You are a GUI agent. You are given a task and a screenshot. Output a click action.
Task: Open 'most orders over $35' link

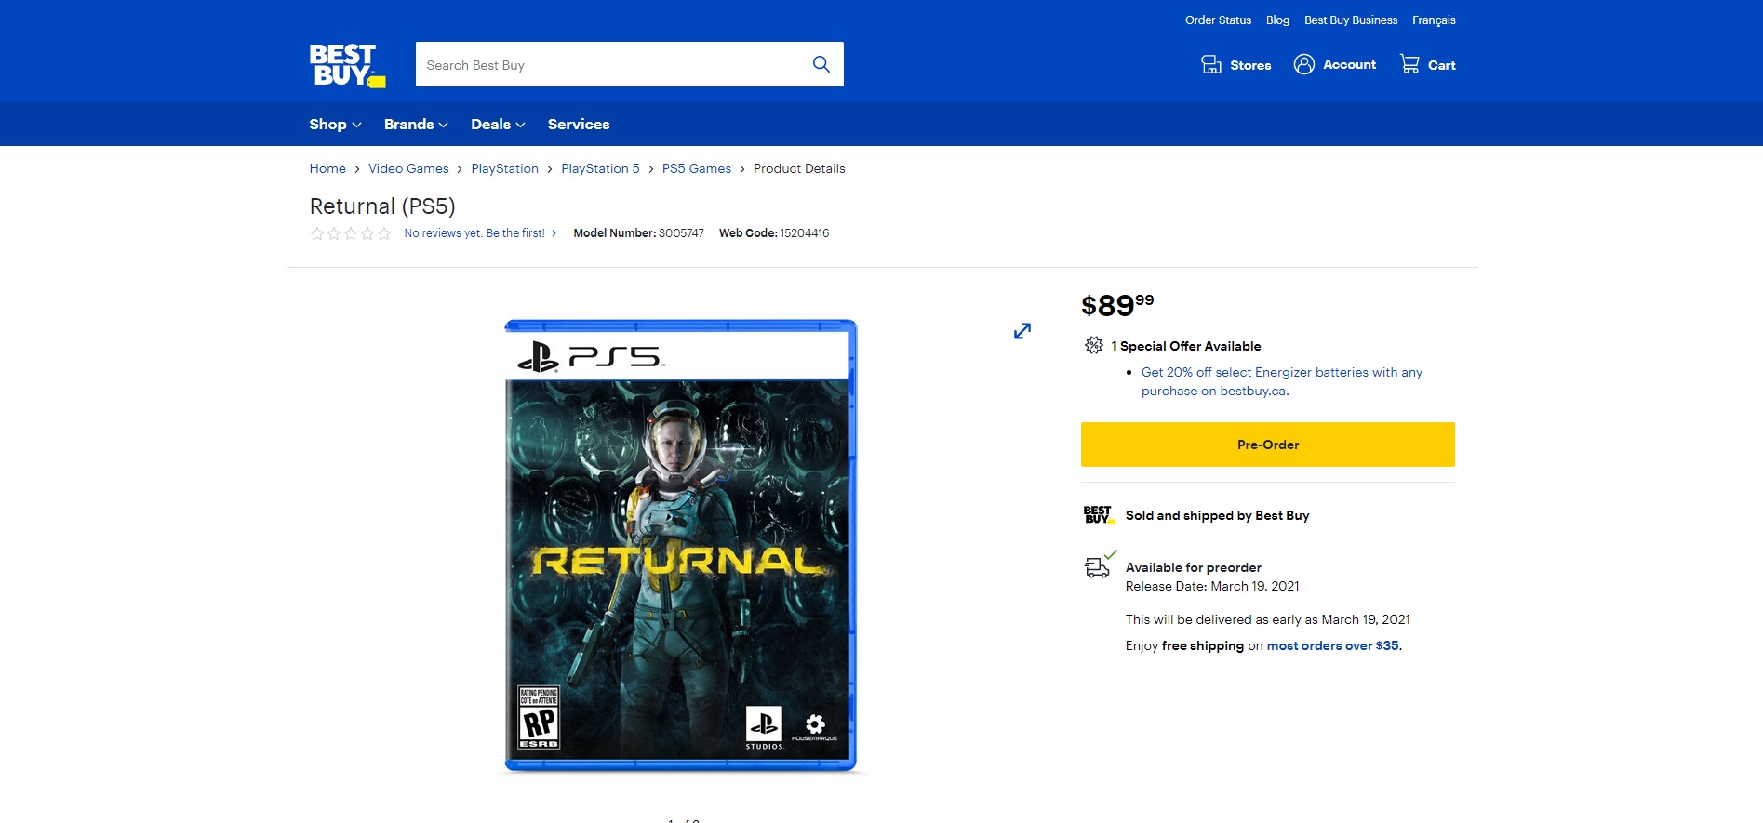tap(1332, 645)
